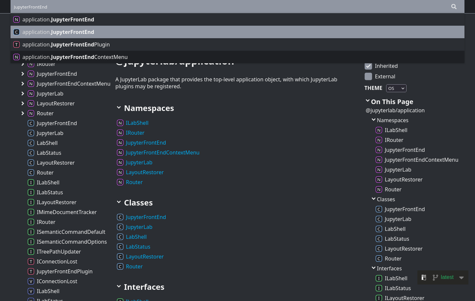Viewport: 475px width, 301px height.
Task: Click interface icon beside ILabStatus in left tree
Action: [31, 192]
